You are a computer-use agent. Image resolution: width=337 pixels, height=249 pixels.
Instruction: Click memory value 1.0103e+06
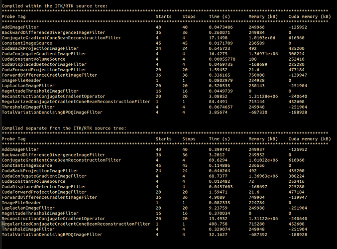tap(262, 38)
